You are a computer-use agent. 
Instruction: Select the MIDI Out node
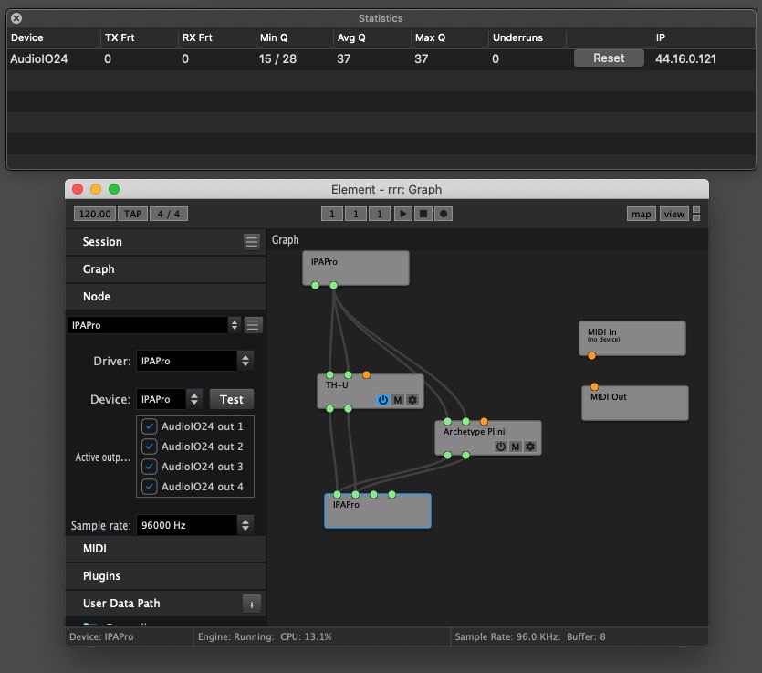635,404
